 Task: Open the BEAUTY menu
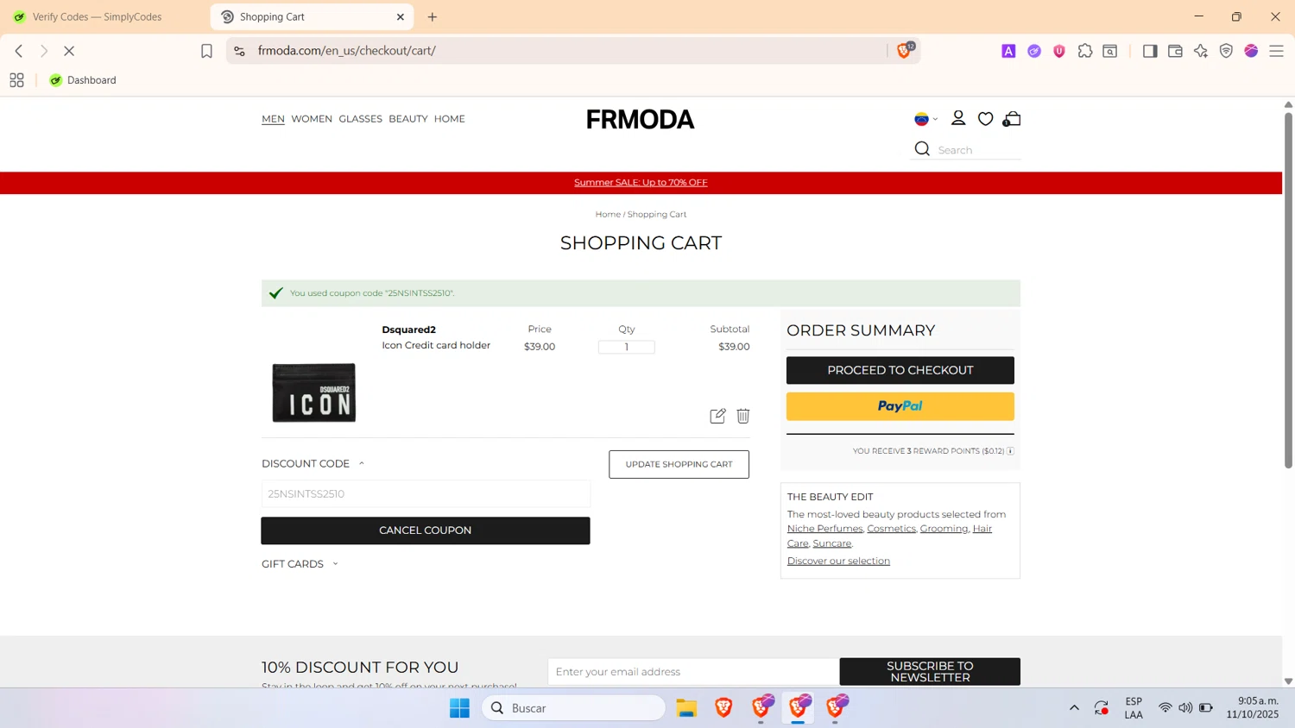[x=408, y=119]
